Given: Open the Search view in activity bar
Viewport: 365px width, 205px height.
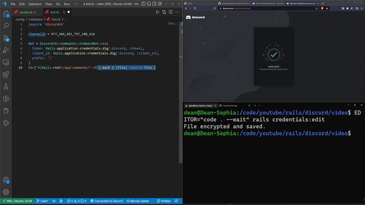Looking at the screenshot, I should coord(6,25).
